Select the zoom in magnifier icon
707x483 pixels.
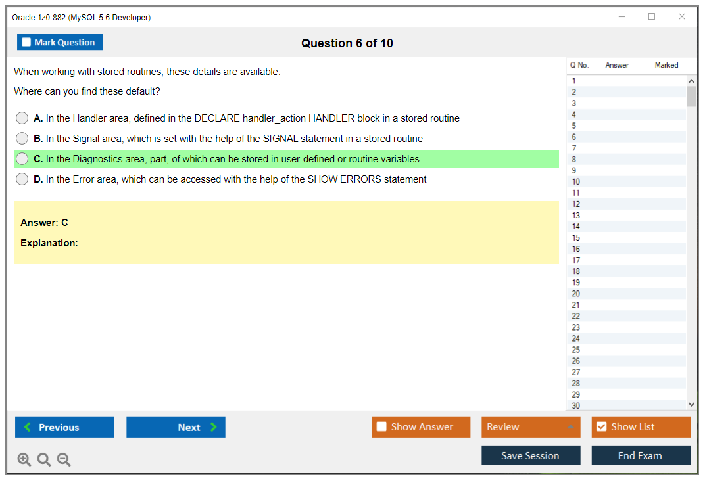tap(24, 459)
